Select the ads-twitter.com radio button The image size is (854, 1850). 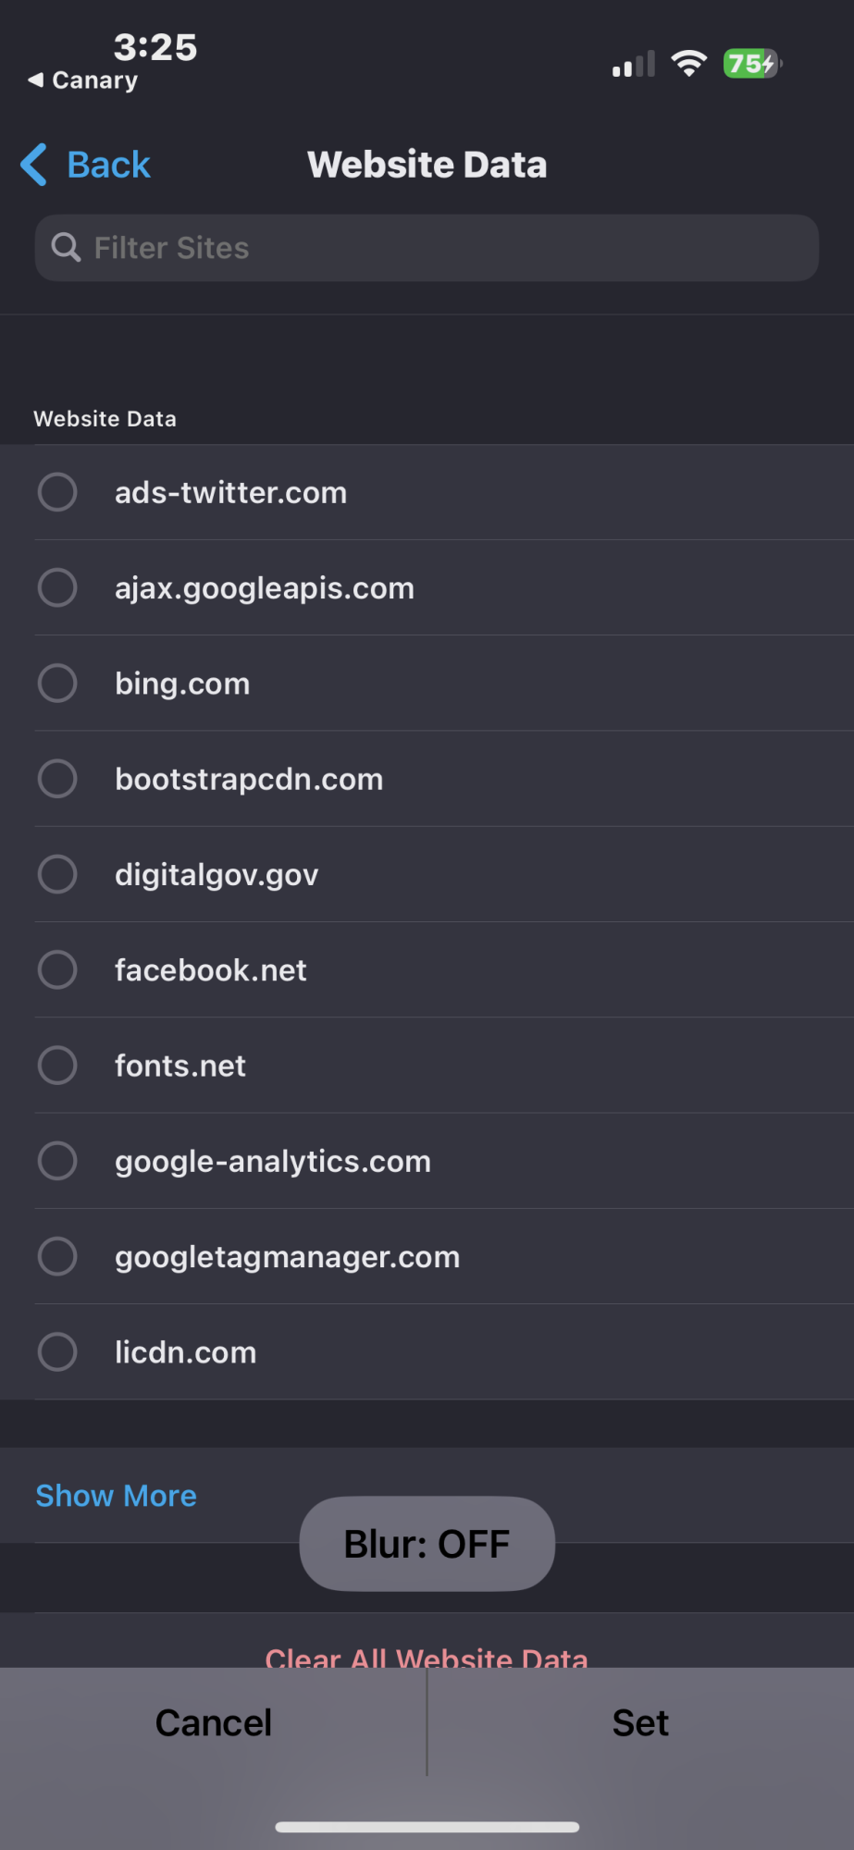coord(57,492)
